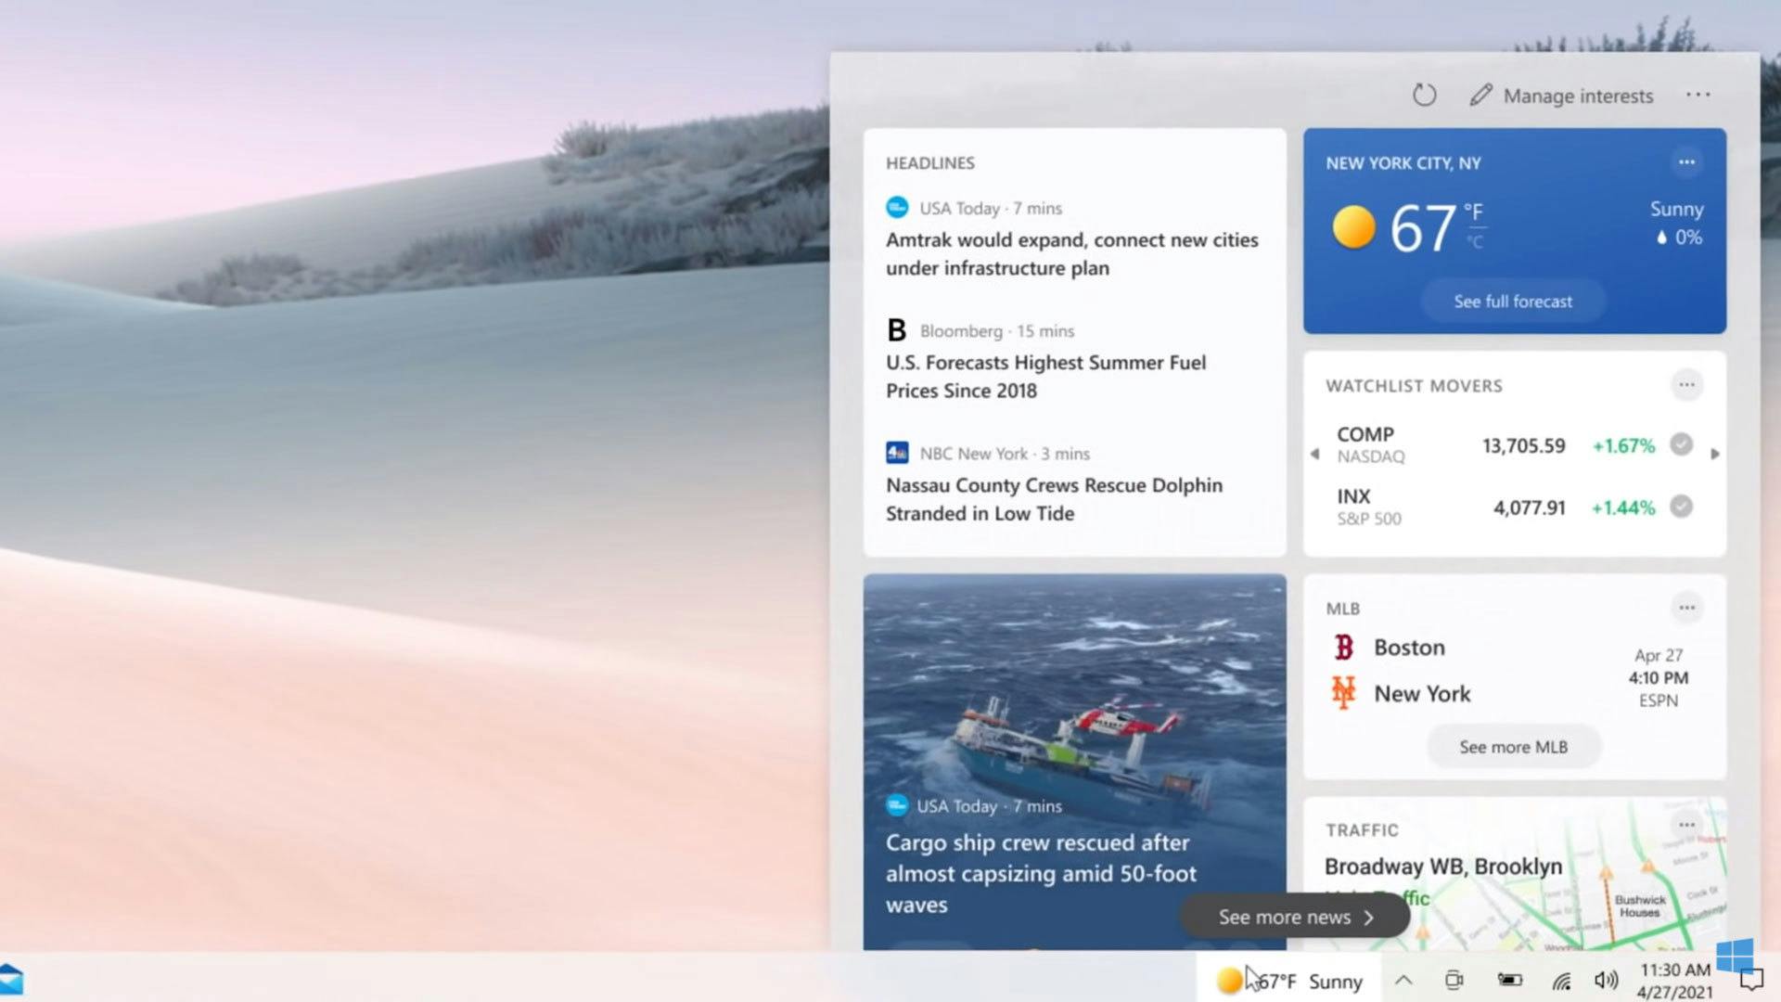Refresh the news feed

[1425, 95]
